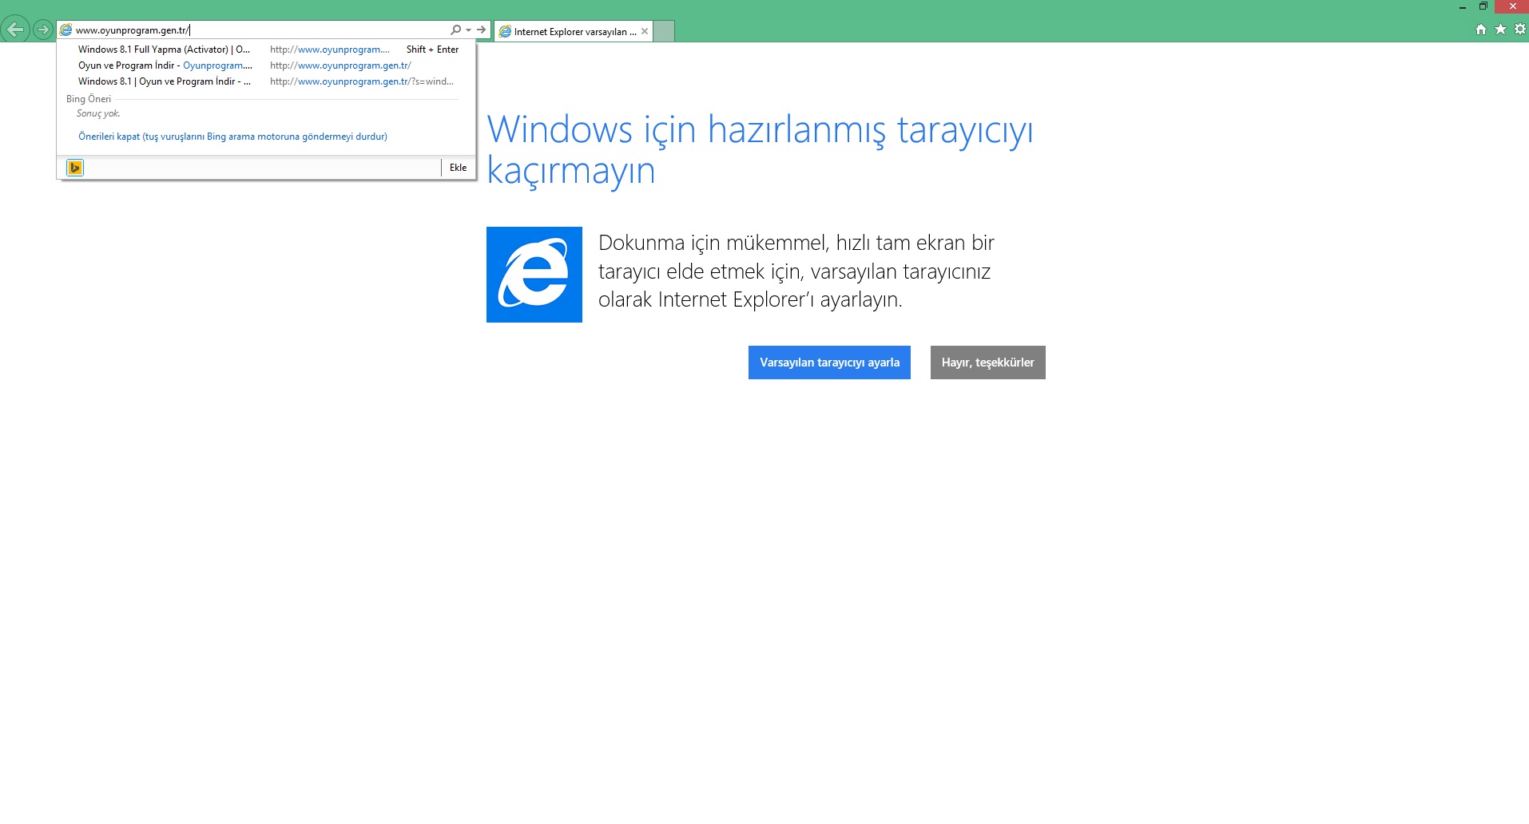Open a new tab with the blank tab button
Viewport: 1529px width, 824px height.
click(665, 32)
